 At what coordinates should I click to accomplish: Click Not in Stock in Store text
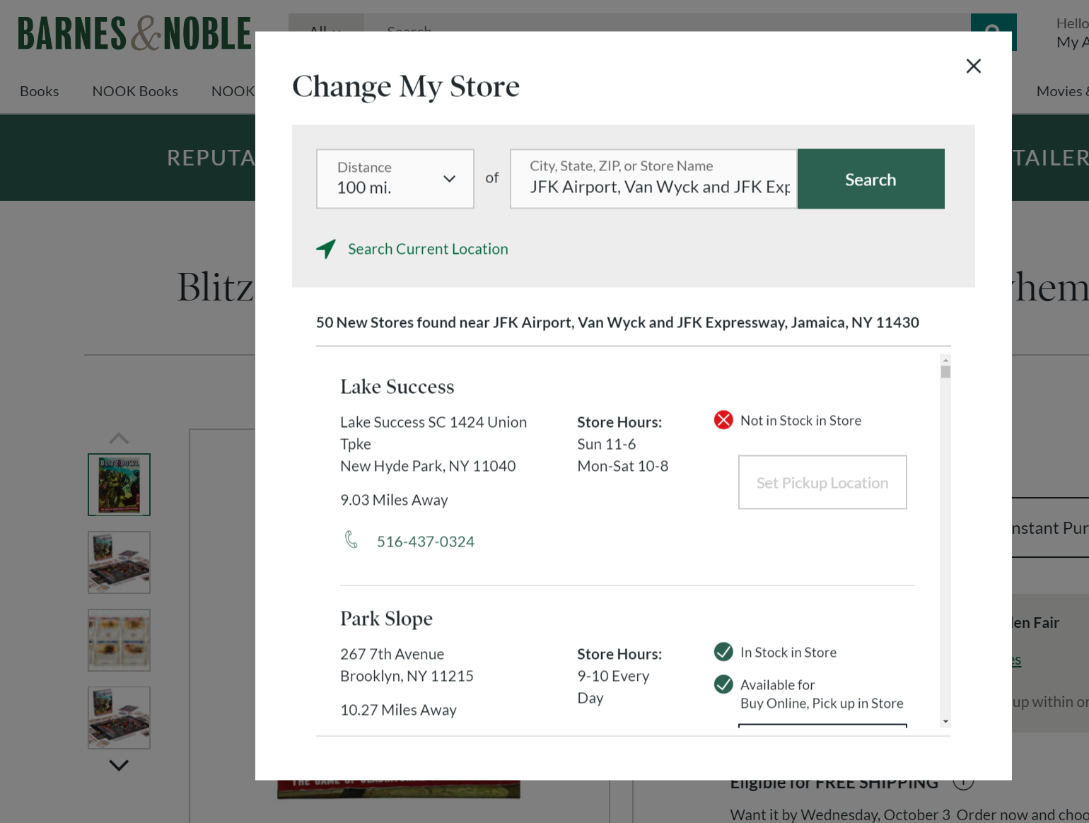pyautogui.click(x=800, y=421)
